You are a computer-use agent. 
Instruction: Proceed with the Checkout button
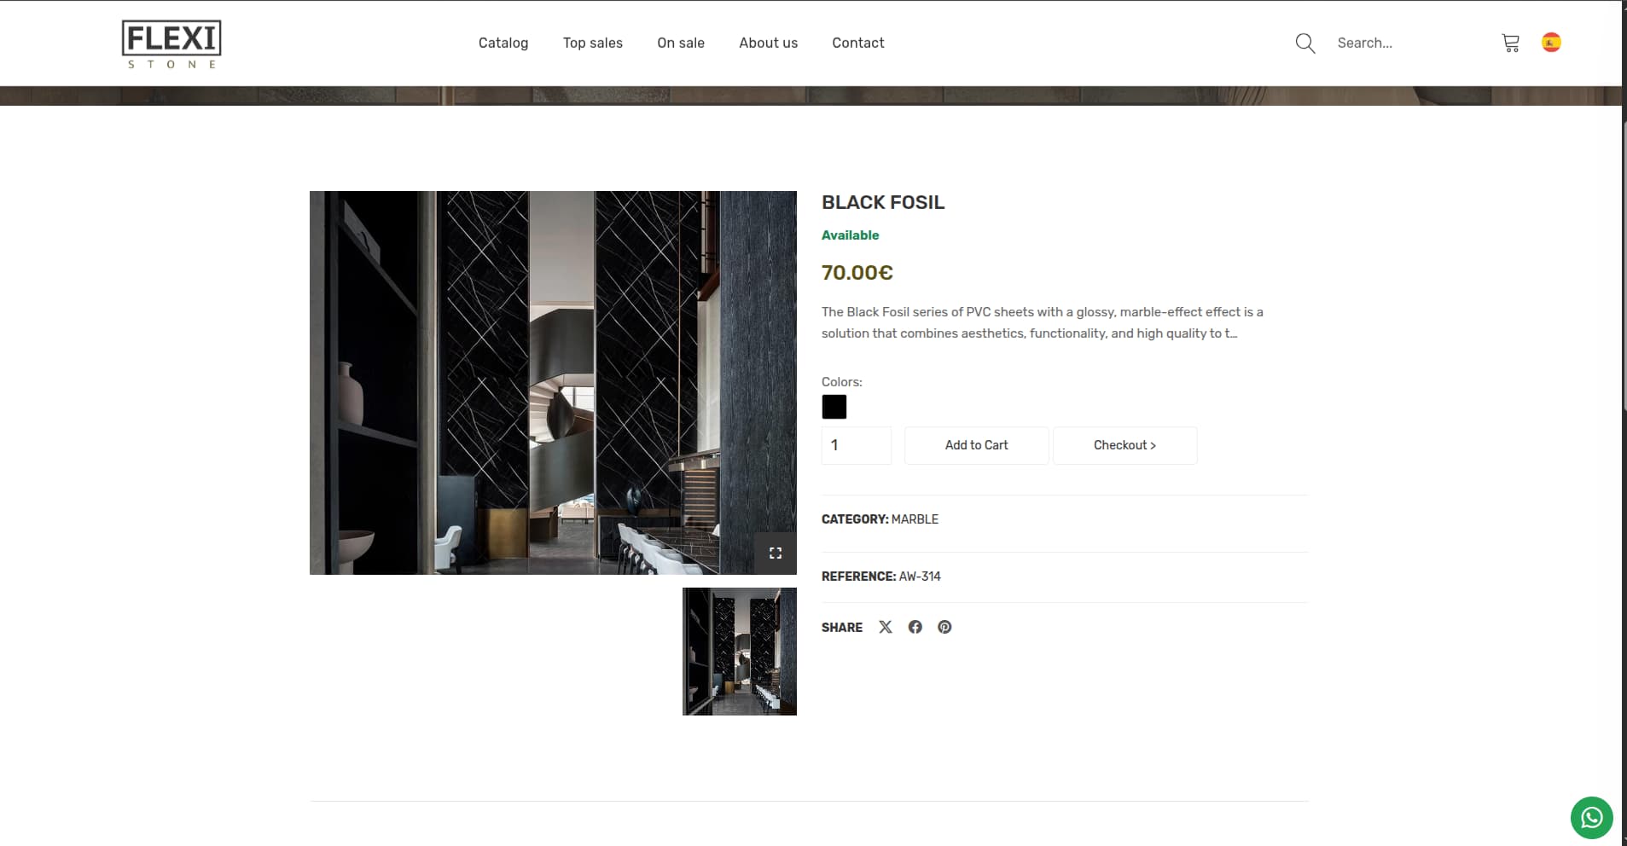point(1125,445)
